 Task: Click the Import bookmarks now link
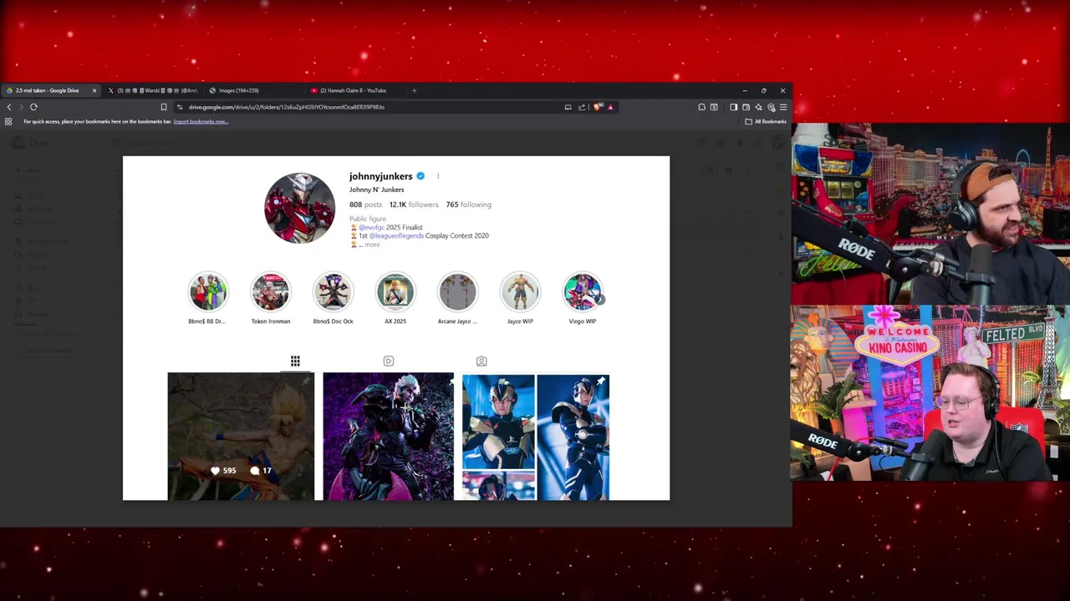click(x=201, y=122)
